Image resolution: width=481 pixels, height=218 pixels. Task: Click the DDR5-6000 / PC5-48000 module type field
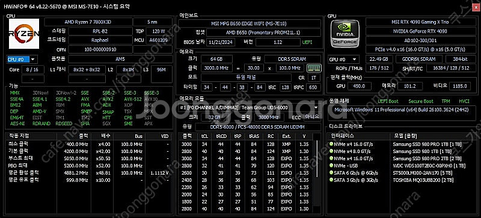coord(258,127)
